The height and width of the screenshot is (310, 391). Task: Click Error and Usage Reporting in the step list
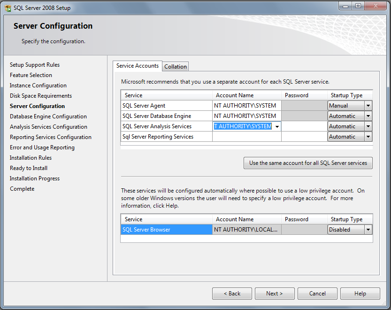(42, 147)
